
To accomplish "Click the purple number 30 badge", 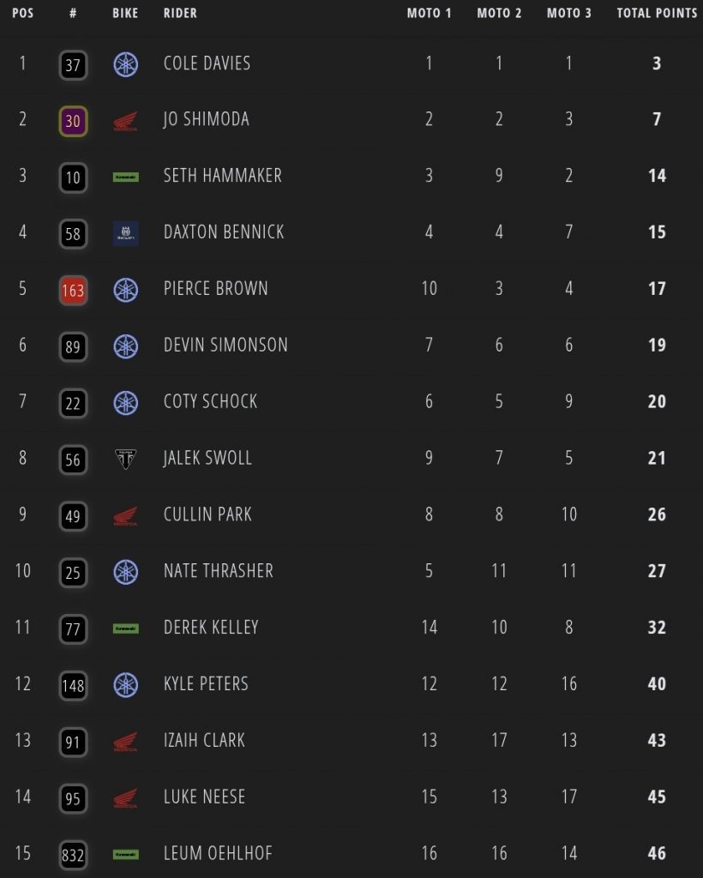I will pos(73,121).
